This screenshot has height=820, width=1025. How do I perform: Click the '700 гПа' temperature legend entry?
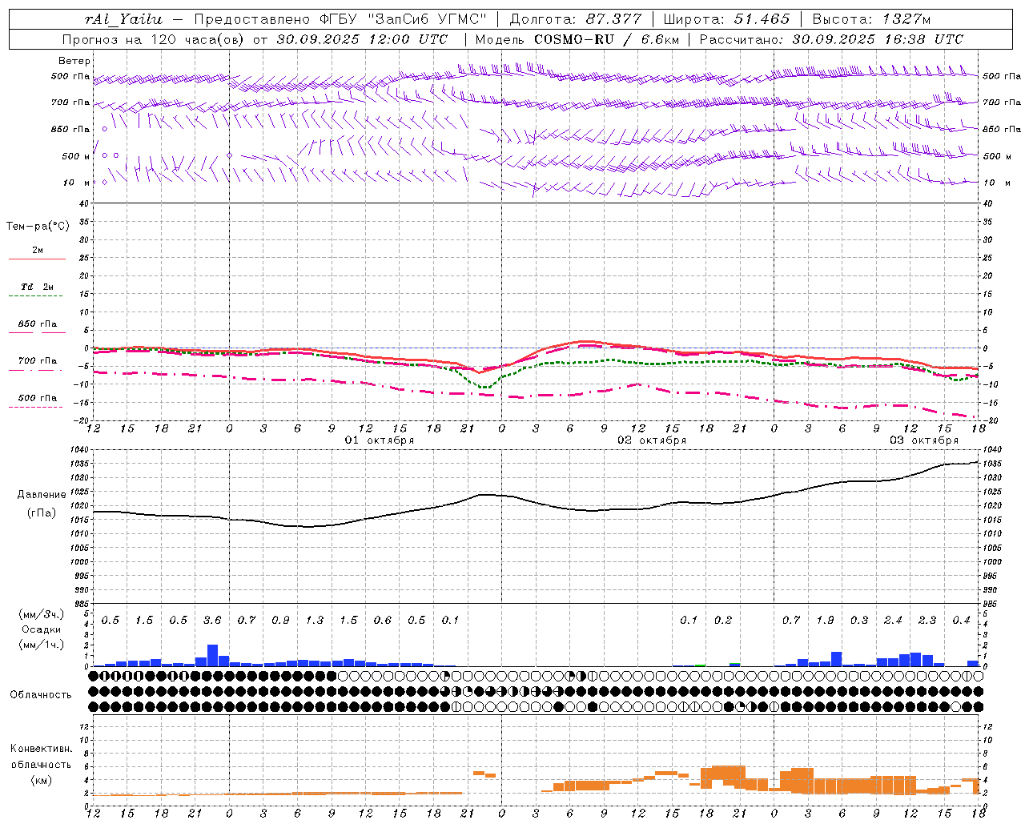(x=38, y=360)
